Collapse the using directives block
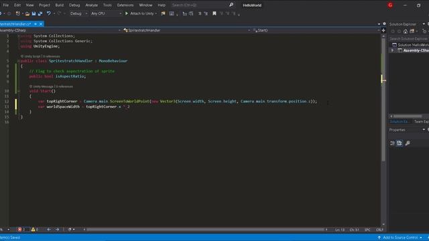The height and width of the screenshot is (241, 429). point(18,35)
